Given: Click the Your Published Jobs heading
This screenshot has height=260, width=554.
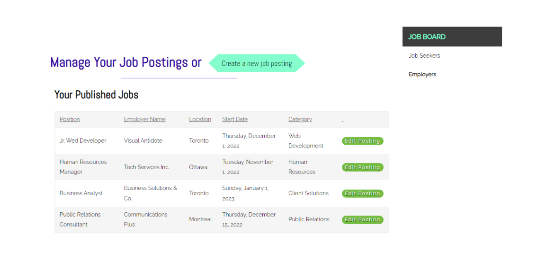Looking at the screenshot, I should 96,95.
